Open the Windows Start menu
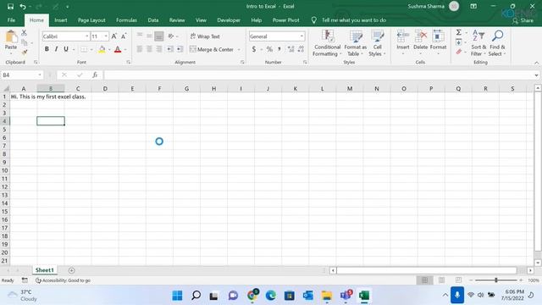The height and width of the screenshot is (305, 542). tap(177, 296)
